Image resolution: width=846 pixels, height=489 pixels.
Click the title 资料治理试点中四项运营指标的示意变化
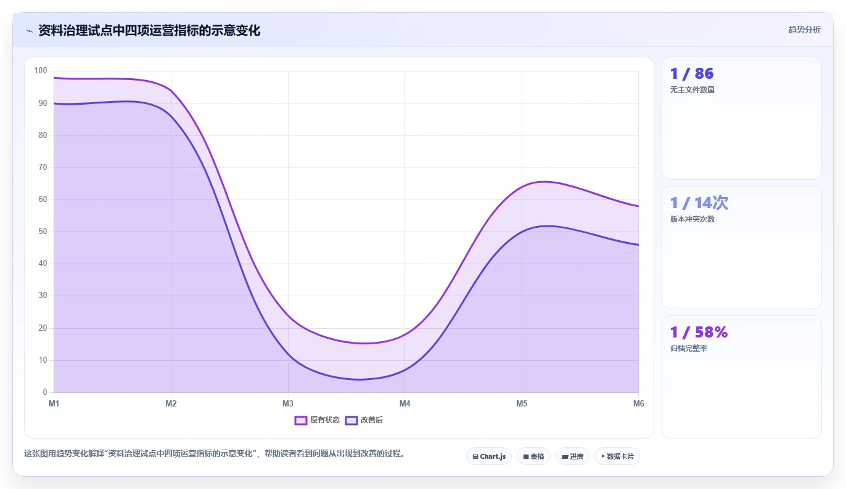pos(149,30)
